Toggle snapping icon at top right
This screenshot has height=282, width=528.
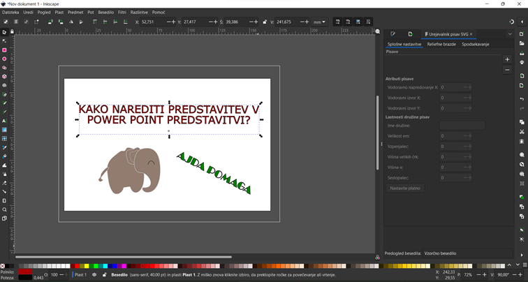pyautogui.click(x=511, y=22)
